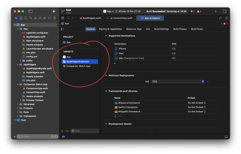Collapse the Minimum Deployments section

coord(106,76)
